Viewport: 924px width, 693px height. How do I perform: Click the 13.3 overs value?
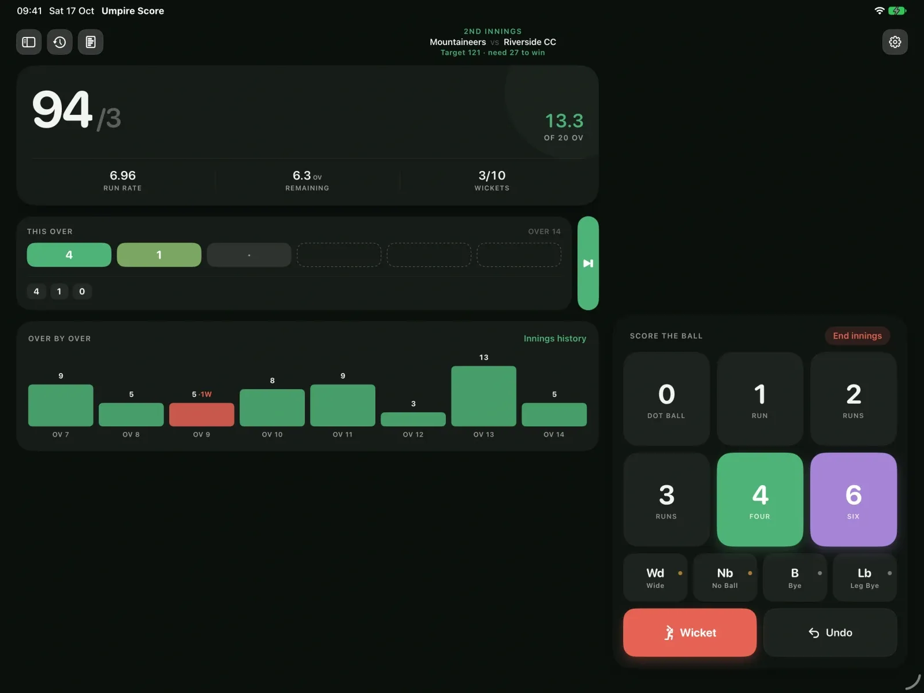pyautogui.click(x=564, y=121)
